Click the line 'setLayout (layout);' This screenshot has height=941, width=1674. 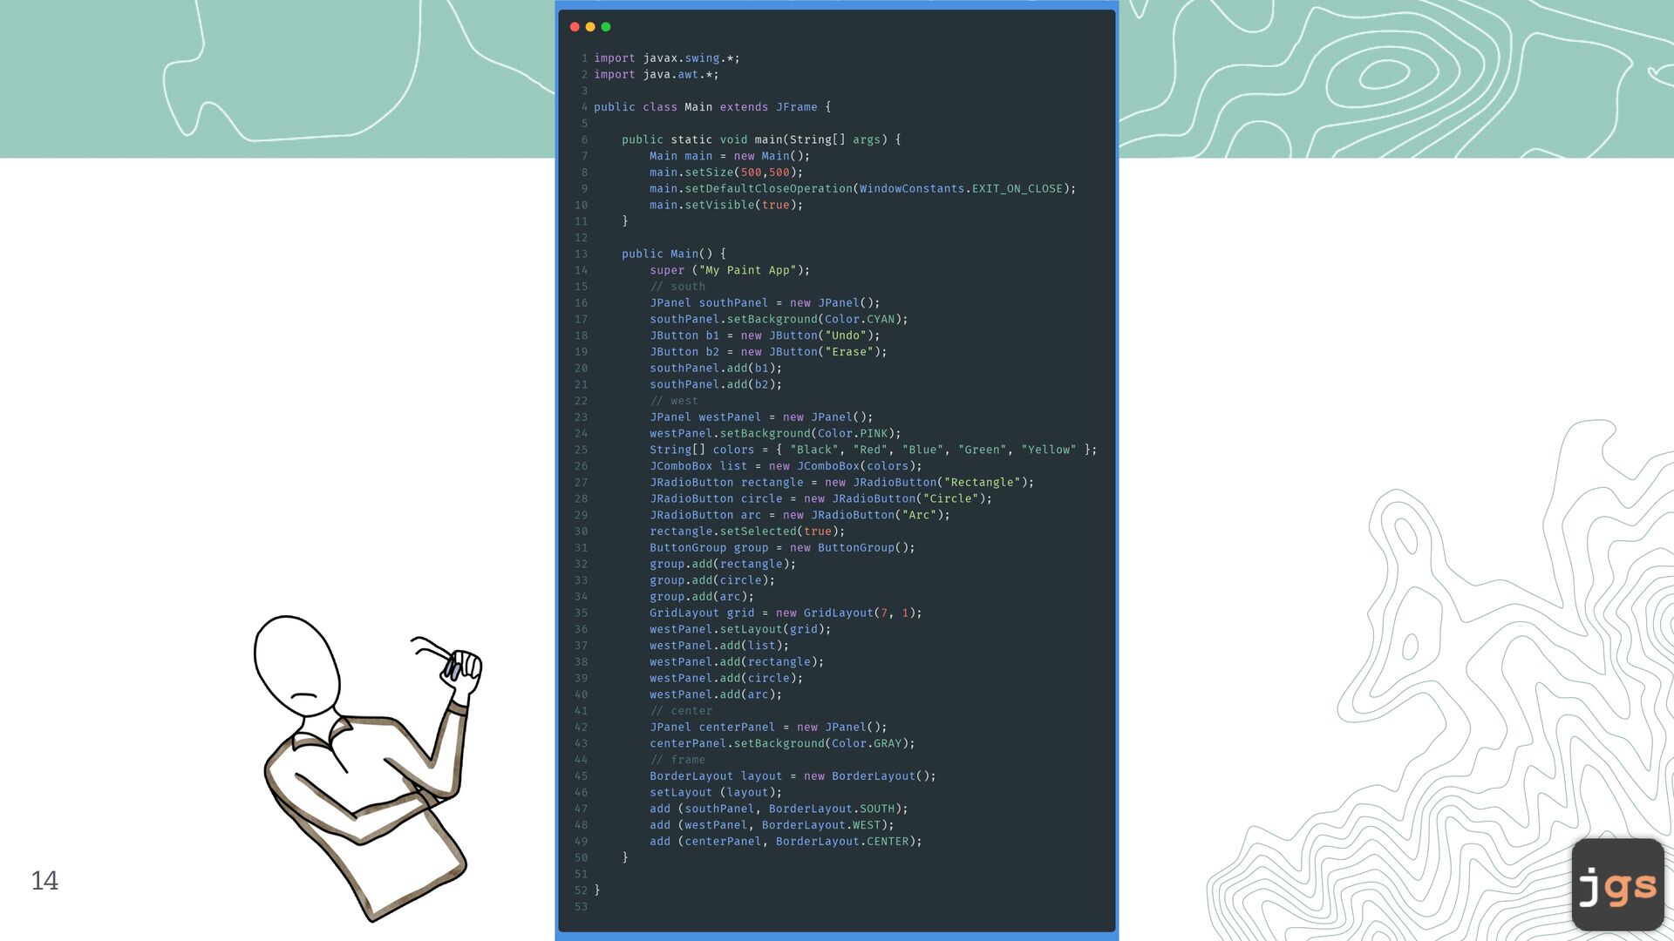[716, 793]
